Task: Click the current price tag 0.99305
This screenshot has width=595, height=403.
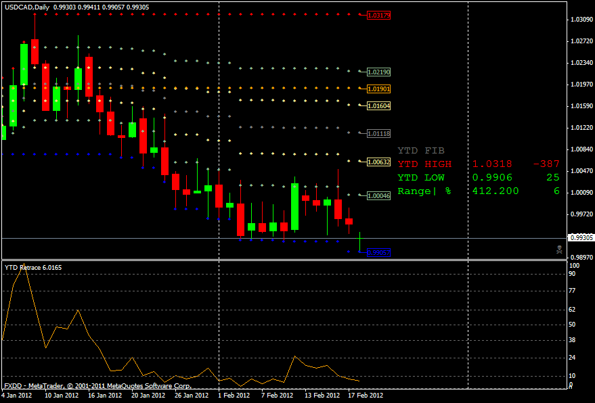Action: tap(581, 238)
